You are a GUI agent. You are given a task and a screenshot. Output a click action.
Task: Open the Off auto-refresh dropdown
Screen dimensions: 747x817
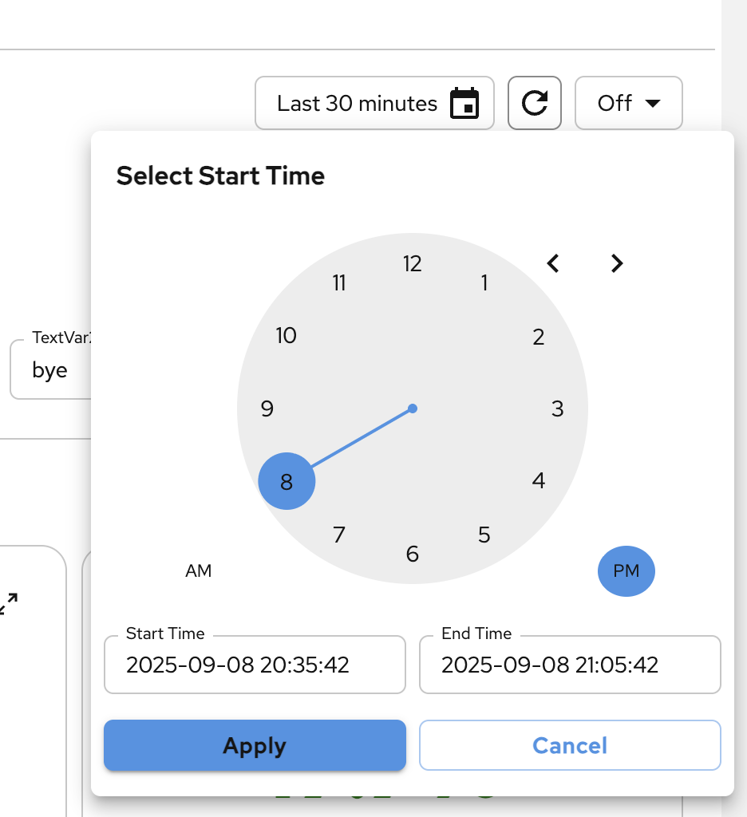628,103
